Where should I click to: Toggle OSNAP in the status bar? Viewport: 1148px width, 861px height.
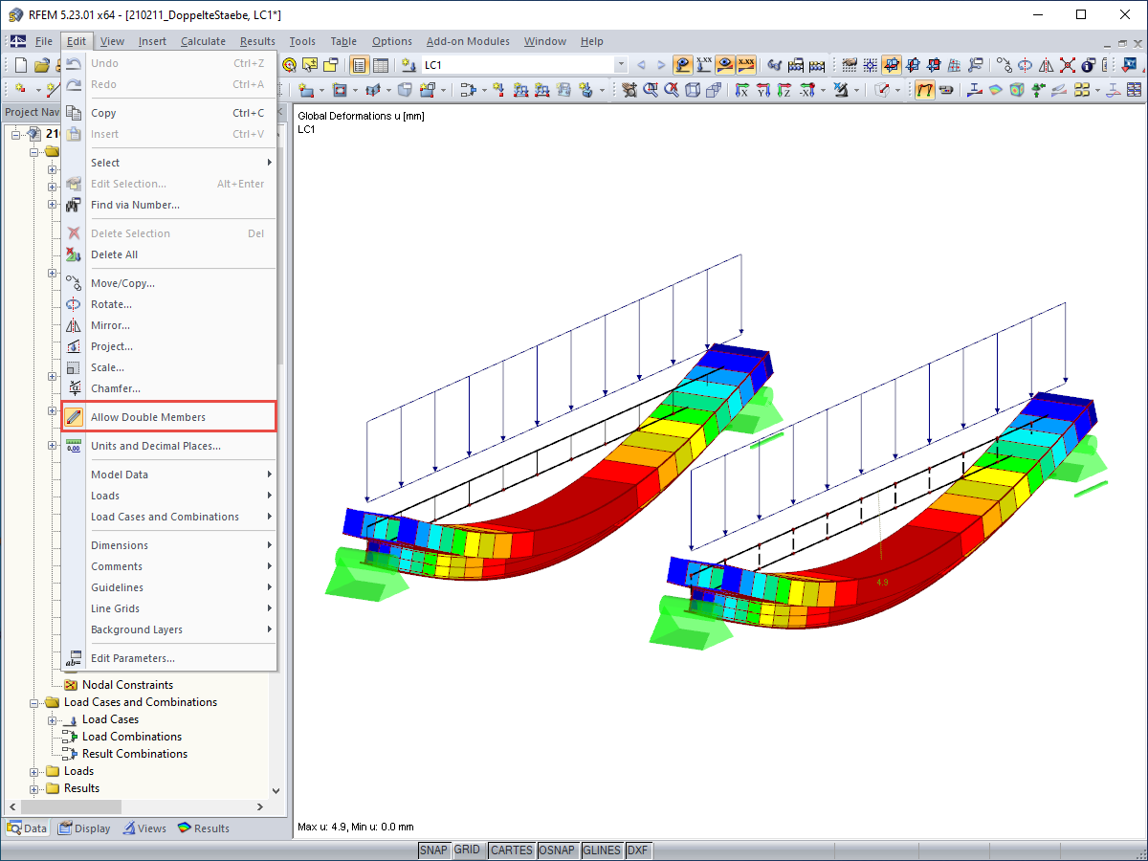557,850
